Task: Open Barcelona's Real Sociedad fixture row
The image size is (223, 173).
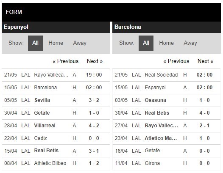Action: point(167,75)
